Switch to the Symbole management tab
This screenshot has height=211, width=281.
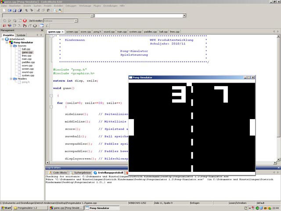21,35
